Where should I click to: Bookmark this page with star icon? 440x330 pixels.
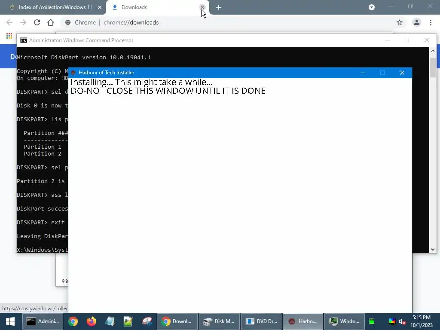point(400,22)
